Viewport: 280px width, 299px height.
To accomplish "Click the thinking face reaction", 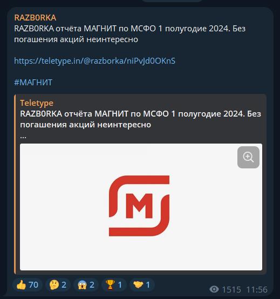I will coord(58,285).
